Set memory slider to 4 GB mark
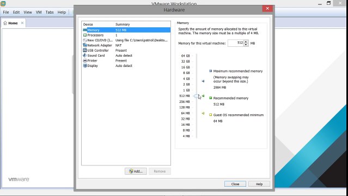Viewport: 348px width, 196px height. pos(197,79)
